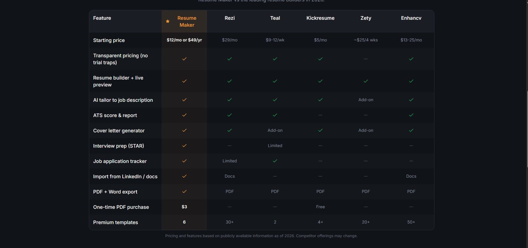Click Zety's "Add-on" for Cover letter generator
Image resolution: width=528 pixels, height=248 pixels.
coord(366,130)
